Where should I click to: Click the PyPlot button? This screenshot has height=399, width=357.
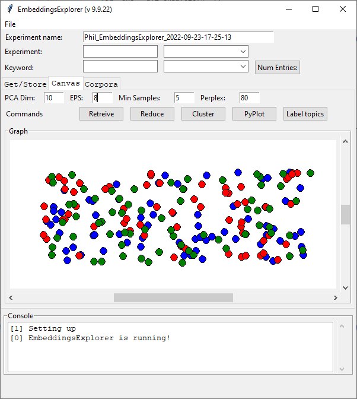pyautogui.click(x=254, y=114)
